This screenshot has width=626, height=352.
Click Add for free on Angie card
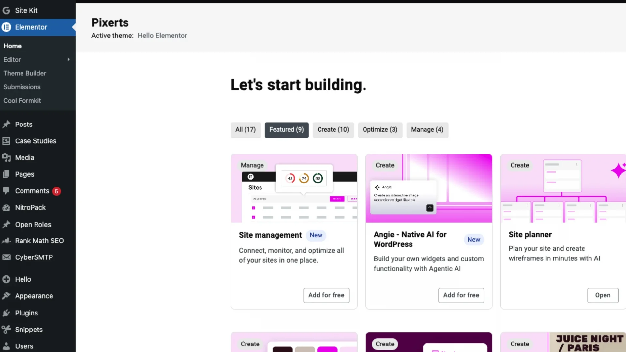coord(461,295)
